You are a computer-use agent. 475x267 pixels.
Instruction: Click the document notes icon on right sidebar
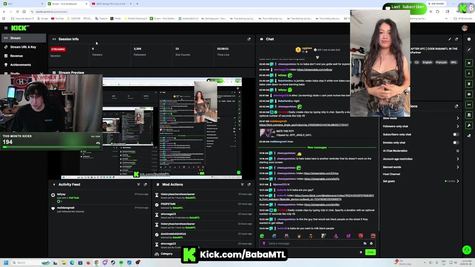click(x=469, y=84)
